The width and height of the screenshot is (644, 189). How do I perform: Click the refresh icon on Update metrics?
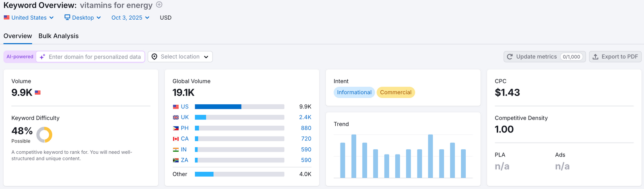(510, 57)
